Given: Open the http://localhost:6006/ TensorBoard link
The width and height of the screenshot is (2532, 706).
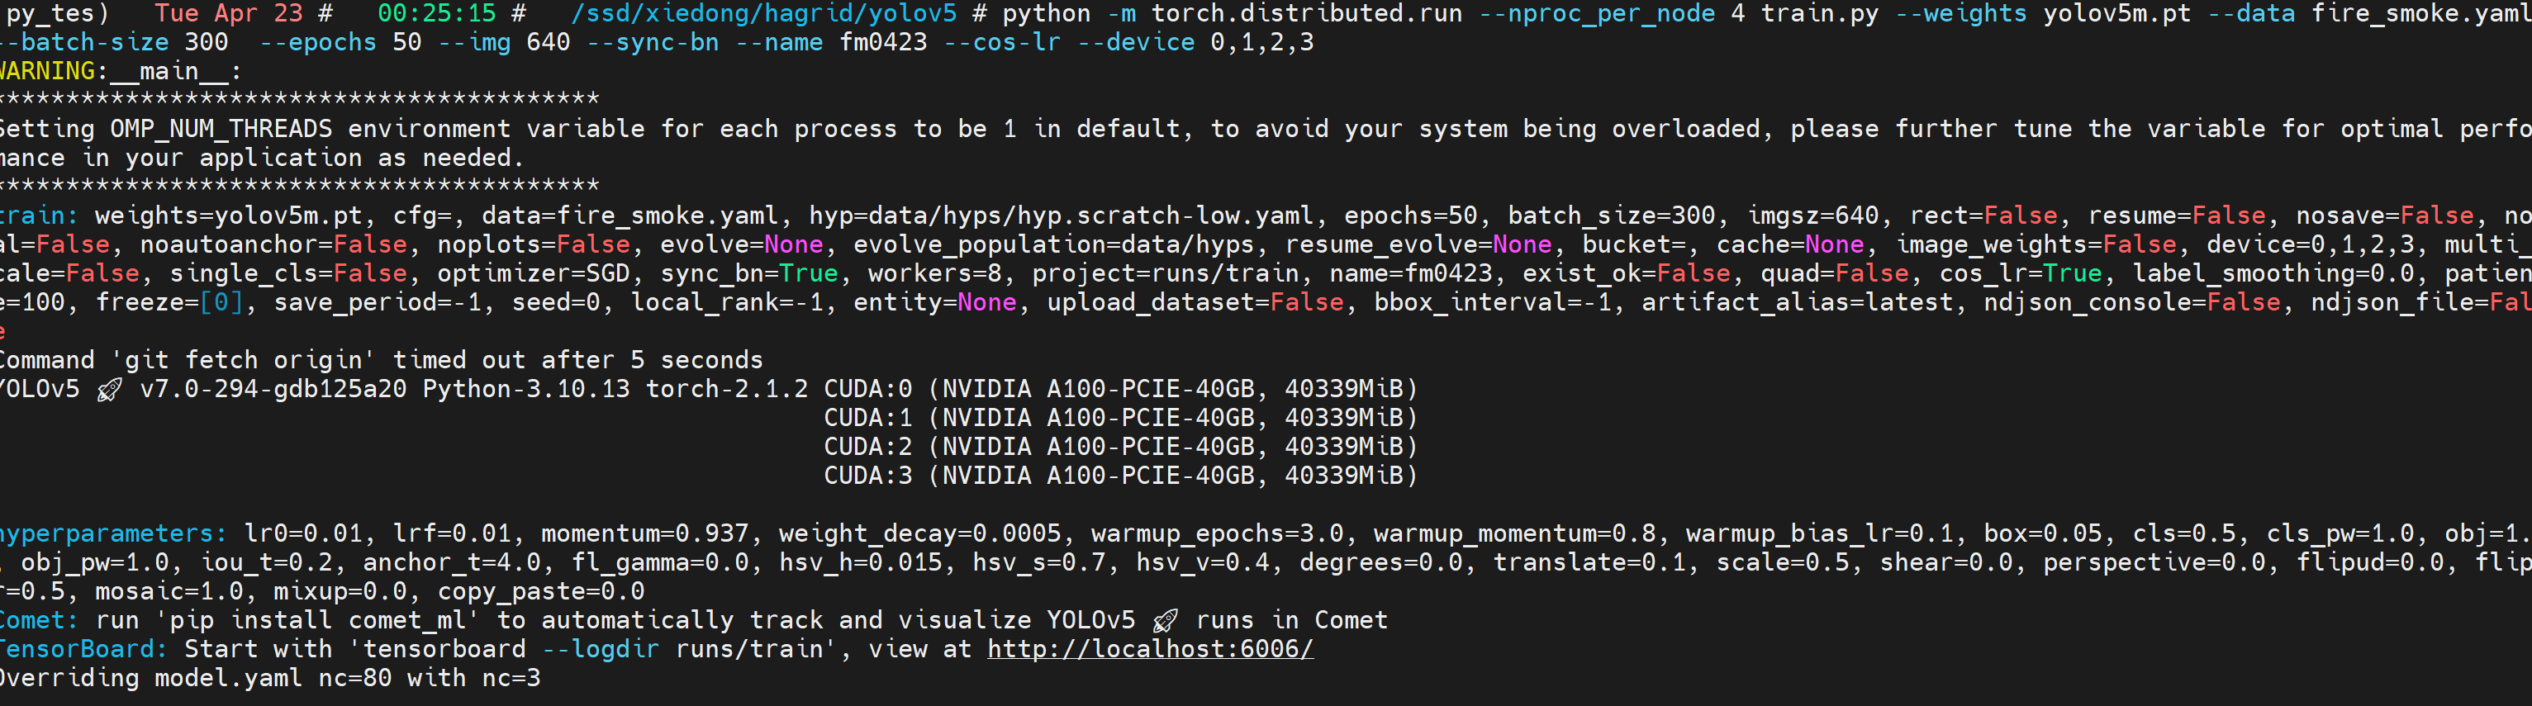Looking at the screenshot, I should click(1150, 649).
